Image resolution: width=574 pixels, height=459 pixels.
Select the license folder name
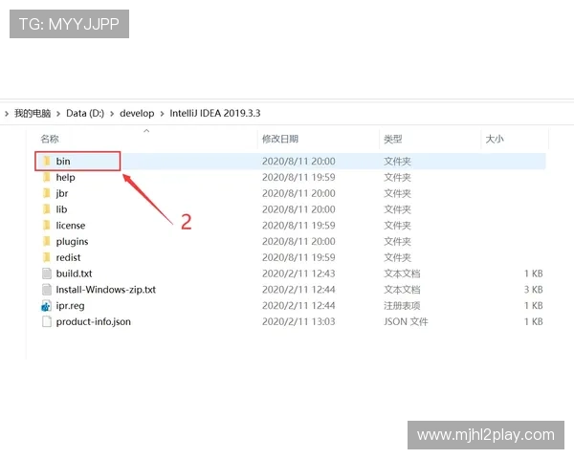pos(71,226)
